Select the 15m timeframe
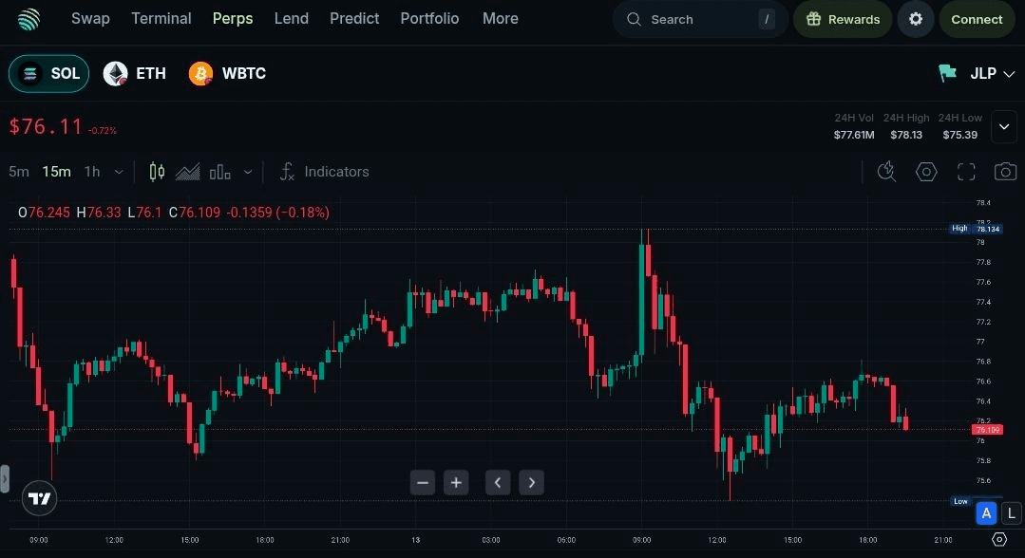This screenshot has height=558, width=1025. [56, 172]
